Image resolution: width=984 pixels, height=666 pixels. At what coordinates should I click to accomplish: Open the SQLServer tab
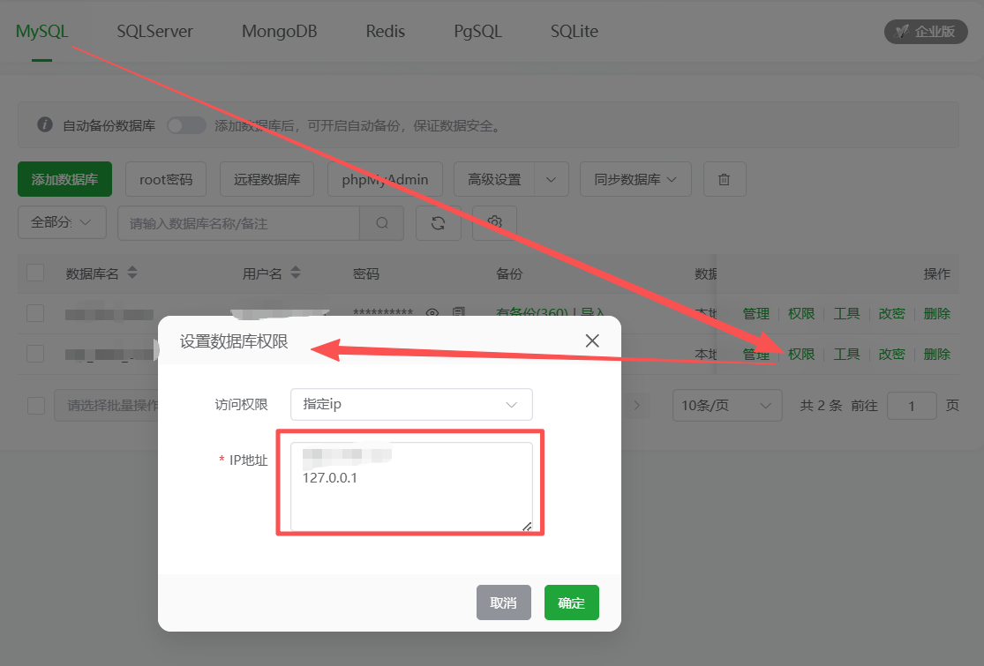click(x=155, y=32)
